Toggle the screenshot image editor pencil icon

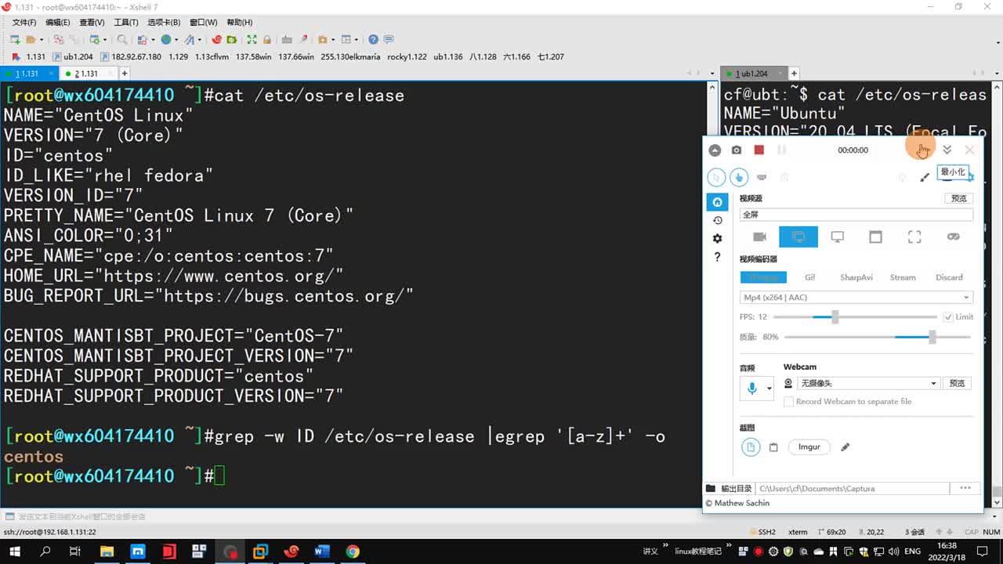point(845,447)
